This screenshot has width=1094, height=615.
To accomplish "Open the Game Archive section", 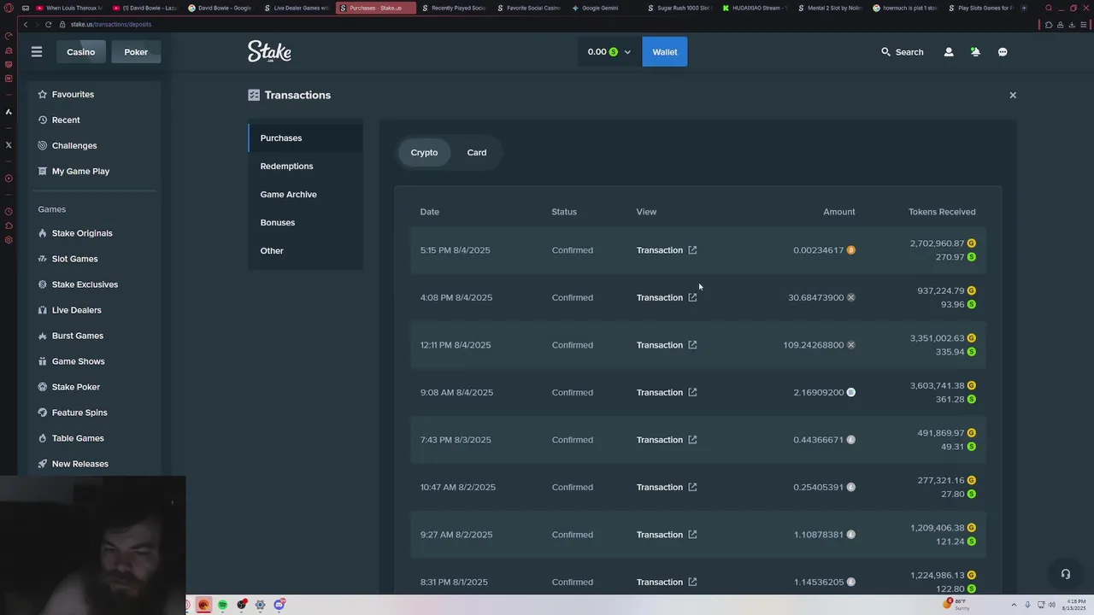I will click(x=305, y=194).
